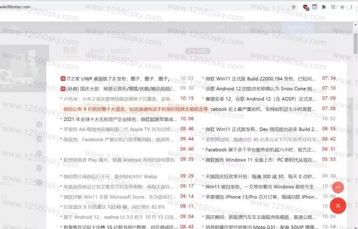This screenshot has width=358, height=229.
Task: Open 国庆期间：新能源汽车车主 article
Action: (x=260, y=217)
